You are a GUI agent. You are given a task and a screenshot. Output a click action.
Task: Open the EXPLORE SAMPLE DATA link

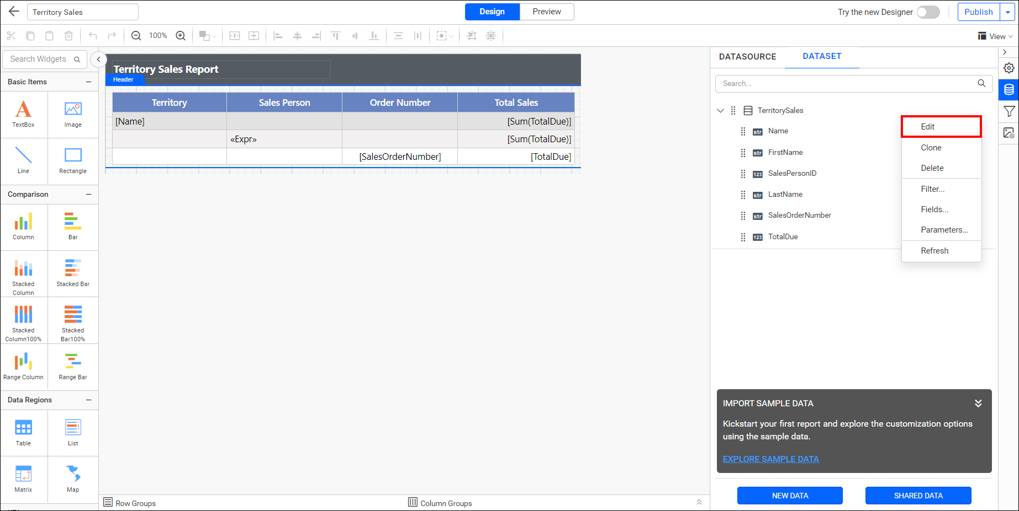click(770, 459)
